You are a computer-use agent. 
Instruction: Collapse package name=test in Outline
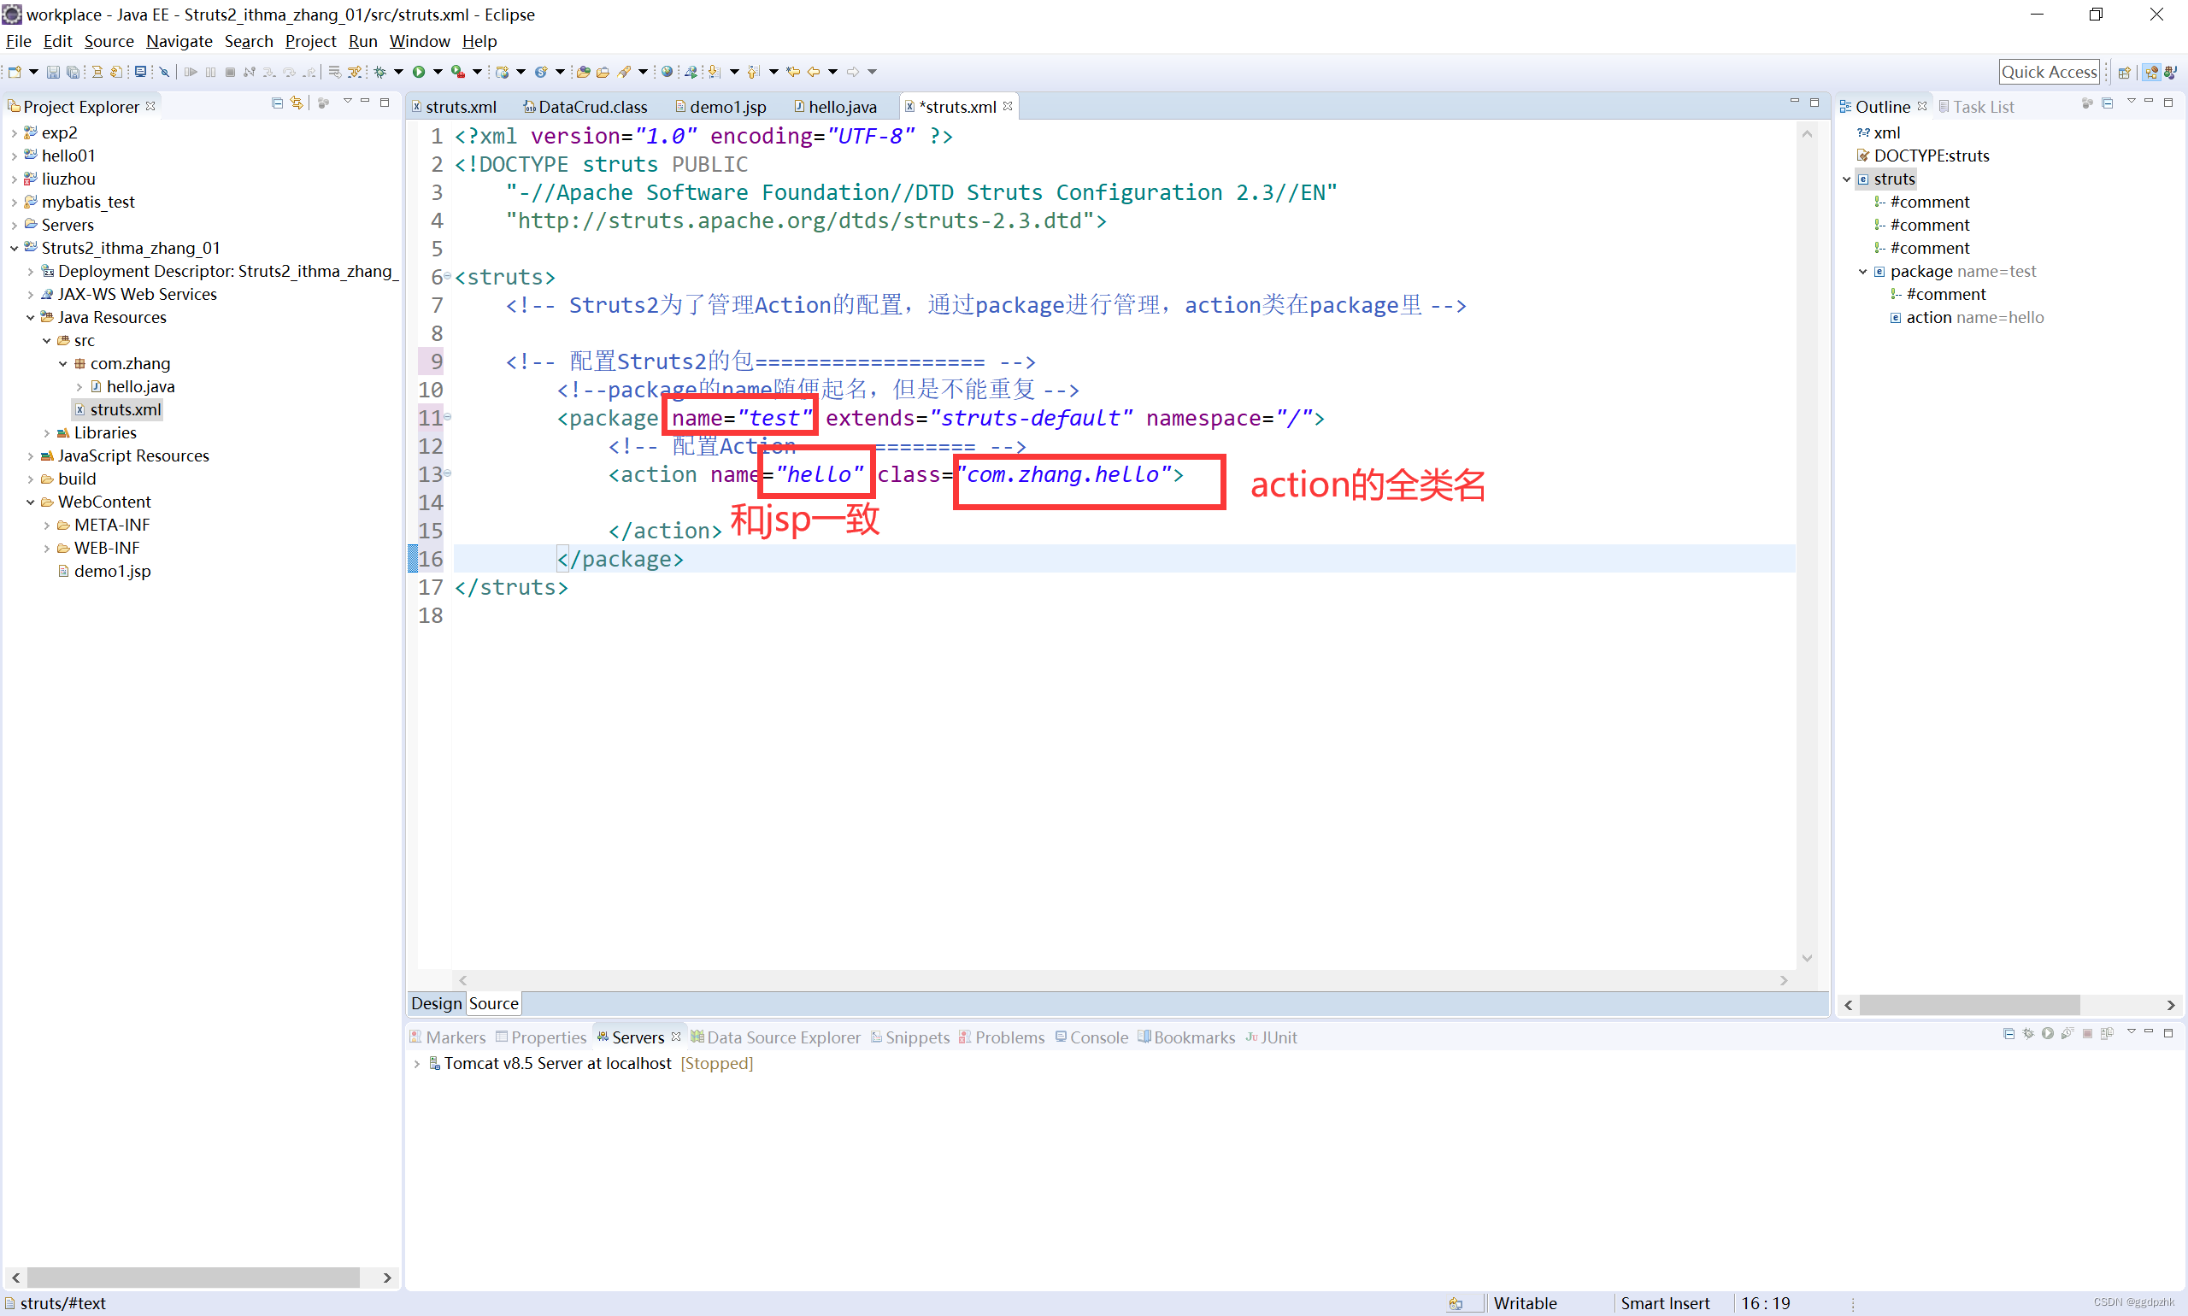click(1862, 272)
